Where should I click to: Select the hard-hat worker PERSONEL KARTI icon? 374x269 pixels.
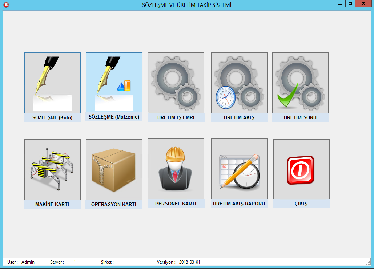pos(176,169)
